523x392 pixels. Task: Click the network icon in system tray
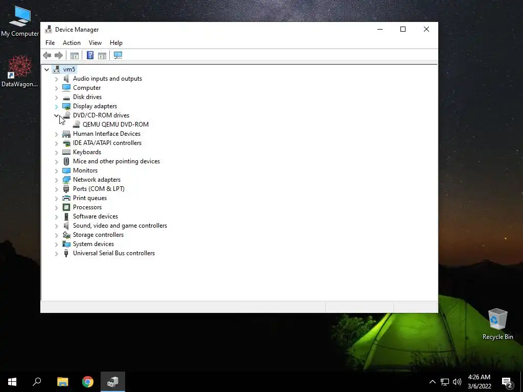tap(445, 382)
